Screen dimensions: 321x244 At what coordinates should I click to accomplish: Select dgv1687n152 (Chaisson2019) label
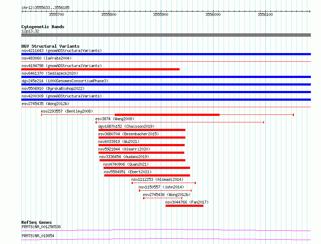126,126
